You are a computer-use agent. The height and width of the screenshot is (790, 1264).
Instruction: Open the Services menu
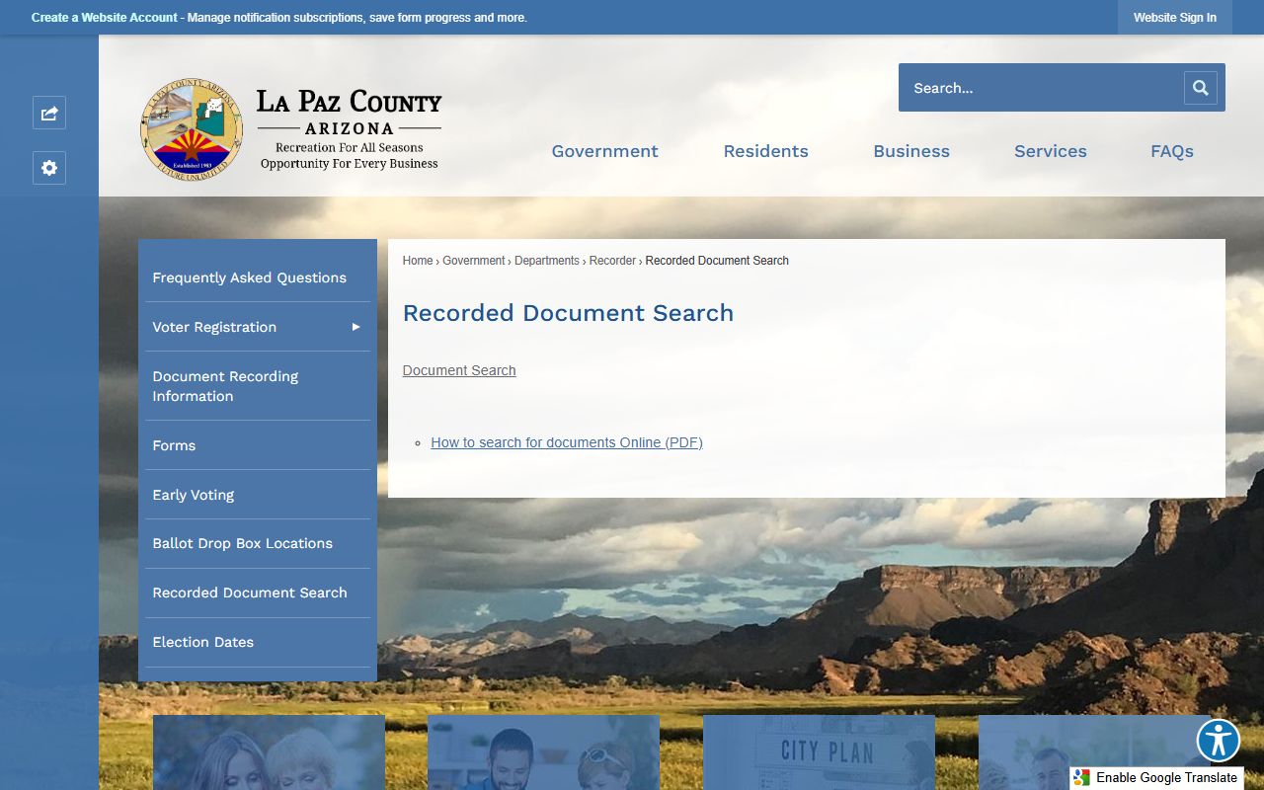point(1051,151)
